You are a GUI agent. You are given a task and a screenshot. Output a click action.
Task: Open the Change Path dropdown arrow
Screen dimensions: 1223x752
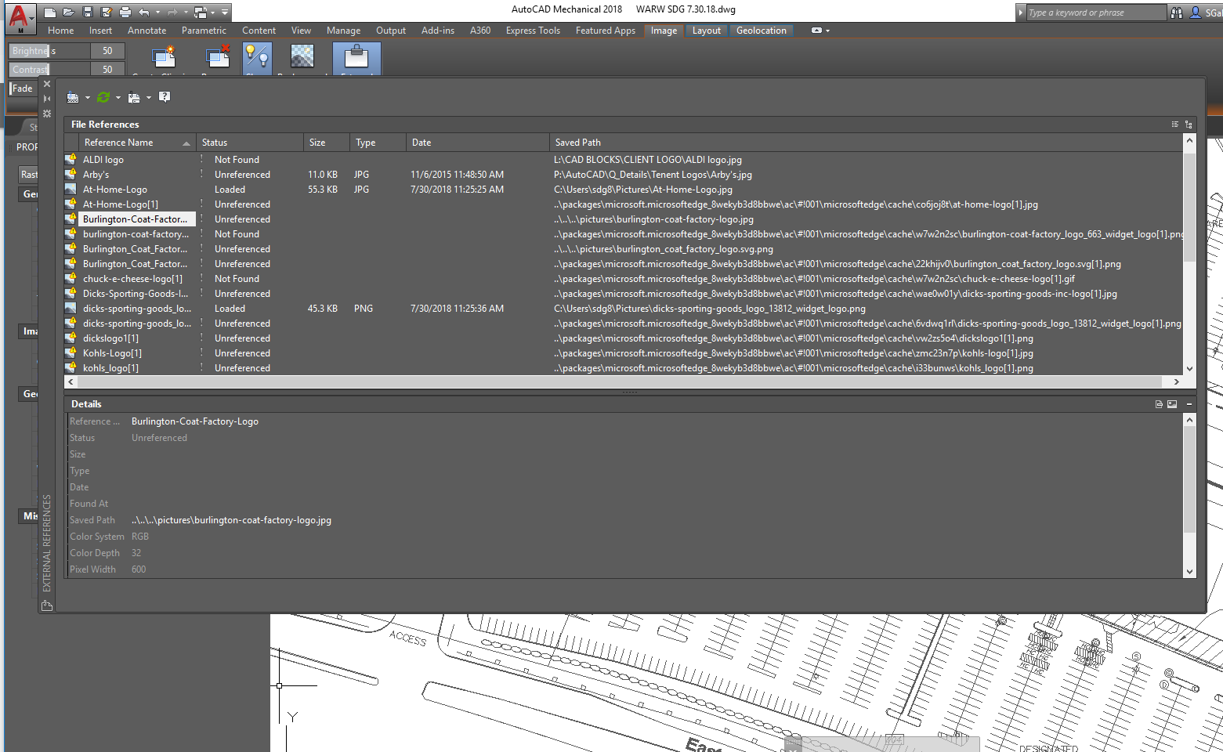149,97
